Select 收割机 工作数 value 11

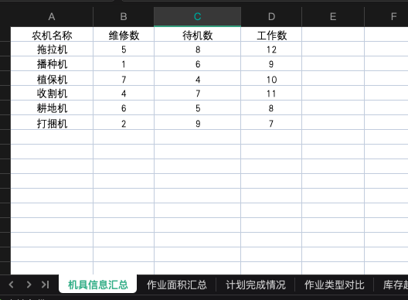pos(271,94)
